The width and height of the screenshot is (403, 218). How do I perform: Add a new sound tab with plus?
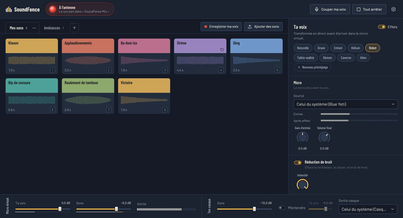(74, 28)
